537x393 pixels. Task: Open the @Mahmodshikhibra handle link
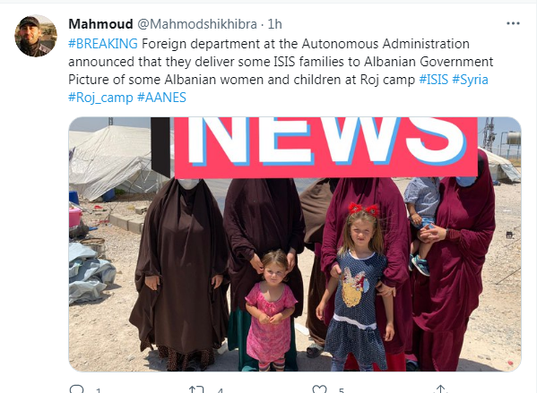[197, 24]
